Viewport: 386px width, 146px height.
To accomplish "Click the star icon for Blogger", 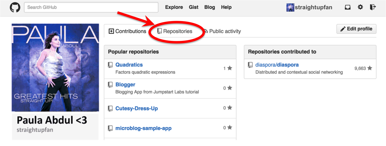I will (230, 88).
